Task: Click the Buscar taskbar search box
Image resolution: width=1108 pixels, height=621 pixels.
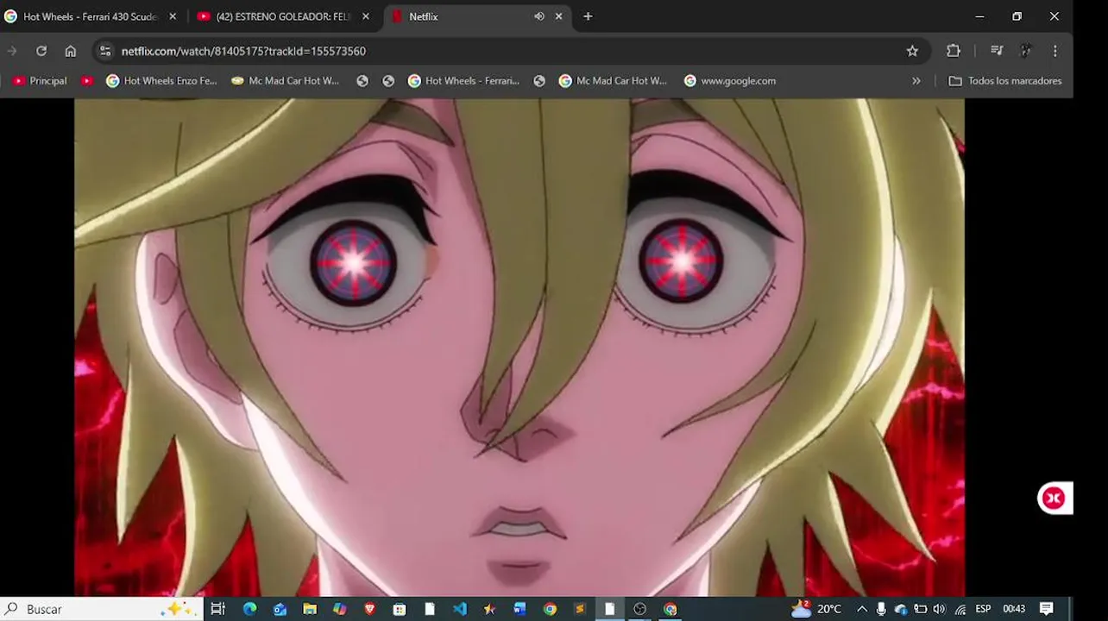Action: pyautogui.click(x=102, y=609)
